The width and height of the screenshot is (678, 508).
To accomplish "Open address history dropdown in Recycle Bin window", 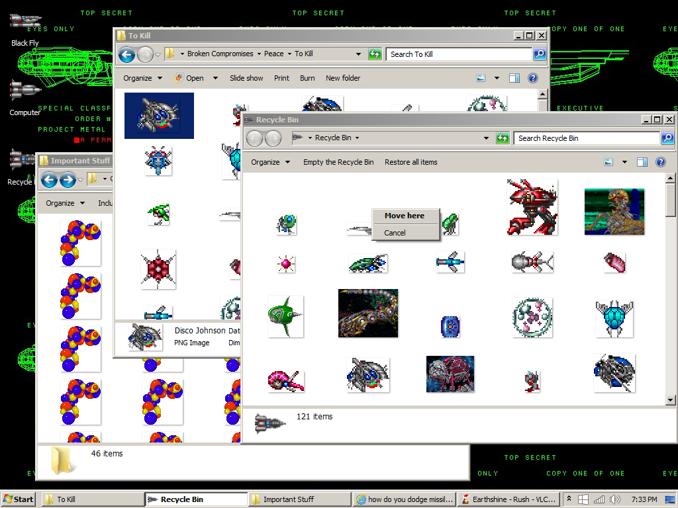I will click(486, 138).
